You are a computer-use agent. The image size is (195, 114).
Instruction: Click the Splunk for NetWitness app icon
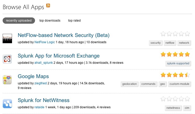(7, 104)
